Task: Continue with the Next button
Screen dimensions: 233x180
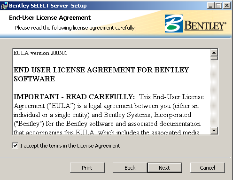Action: click(x=164, y=168)
